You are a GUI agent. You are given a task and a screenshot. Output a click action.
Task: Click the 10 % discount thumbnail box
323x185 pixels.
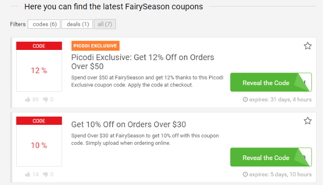coord(39,145)
